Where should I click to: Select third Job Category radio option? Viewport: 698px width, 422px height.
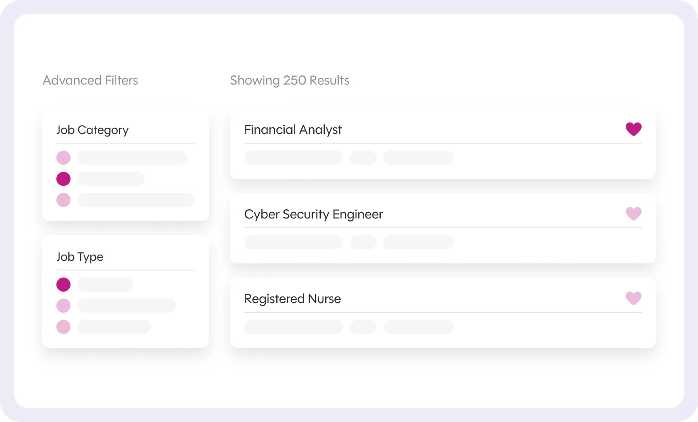pyautogui.click(x=63, y=200)
